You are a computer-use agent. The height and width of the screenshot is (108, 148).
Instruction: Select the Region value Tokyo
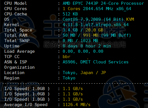(69, 78)
